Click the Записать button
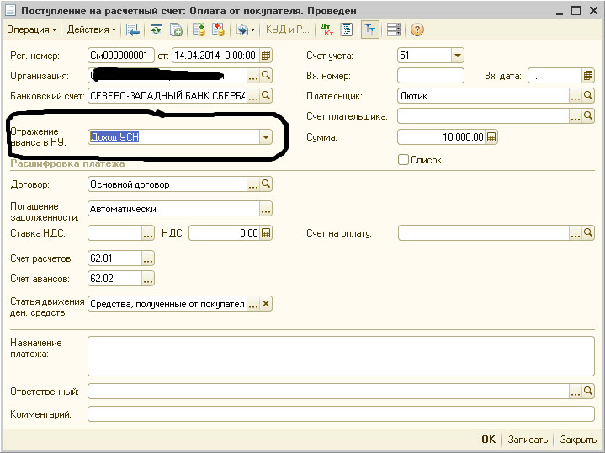 coord(528,440)
